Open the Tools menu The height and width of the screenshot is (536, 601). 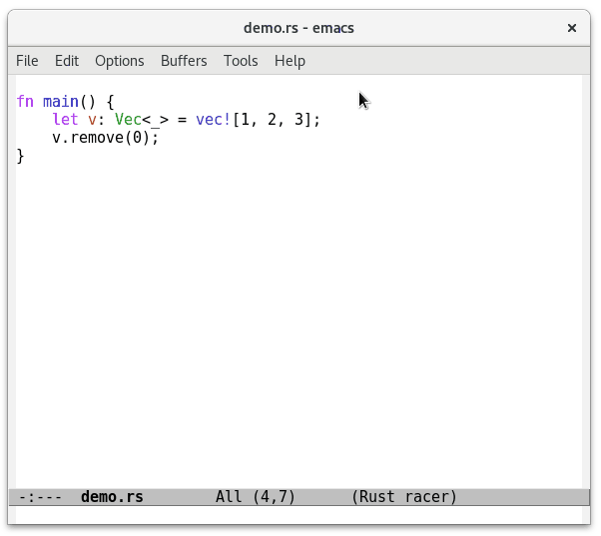pyautogui.click(x=241, y=61)
